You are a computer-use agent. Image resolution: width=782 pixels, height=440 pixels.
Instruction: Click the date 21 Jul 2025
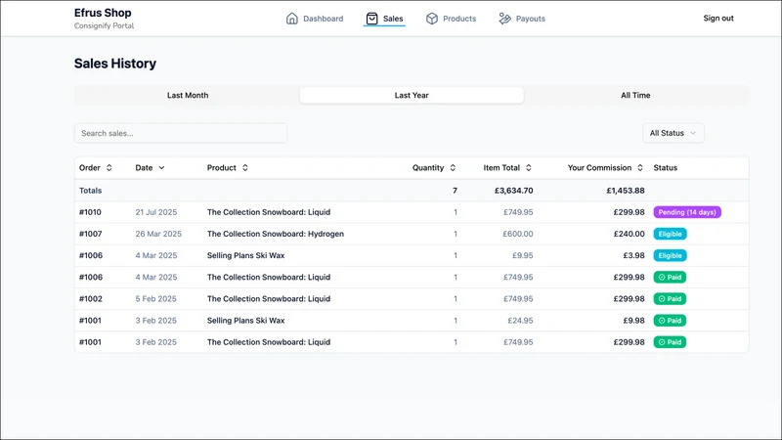click(x=156, y=212)
